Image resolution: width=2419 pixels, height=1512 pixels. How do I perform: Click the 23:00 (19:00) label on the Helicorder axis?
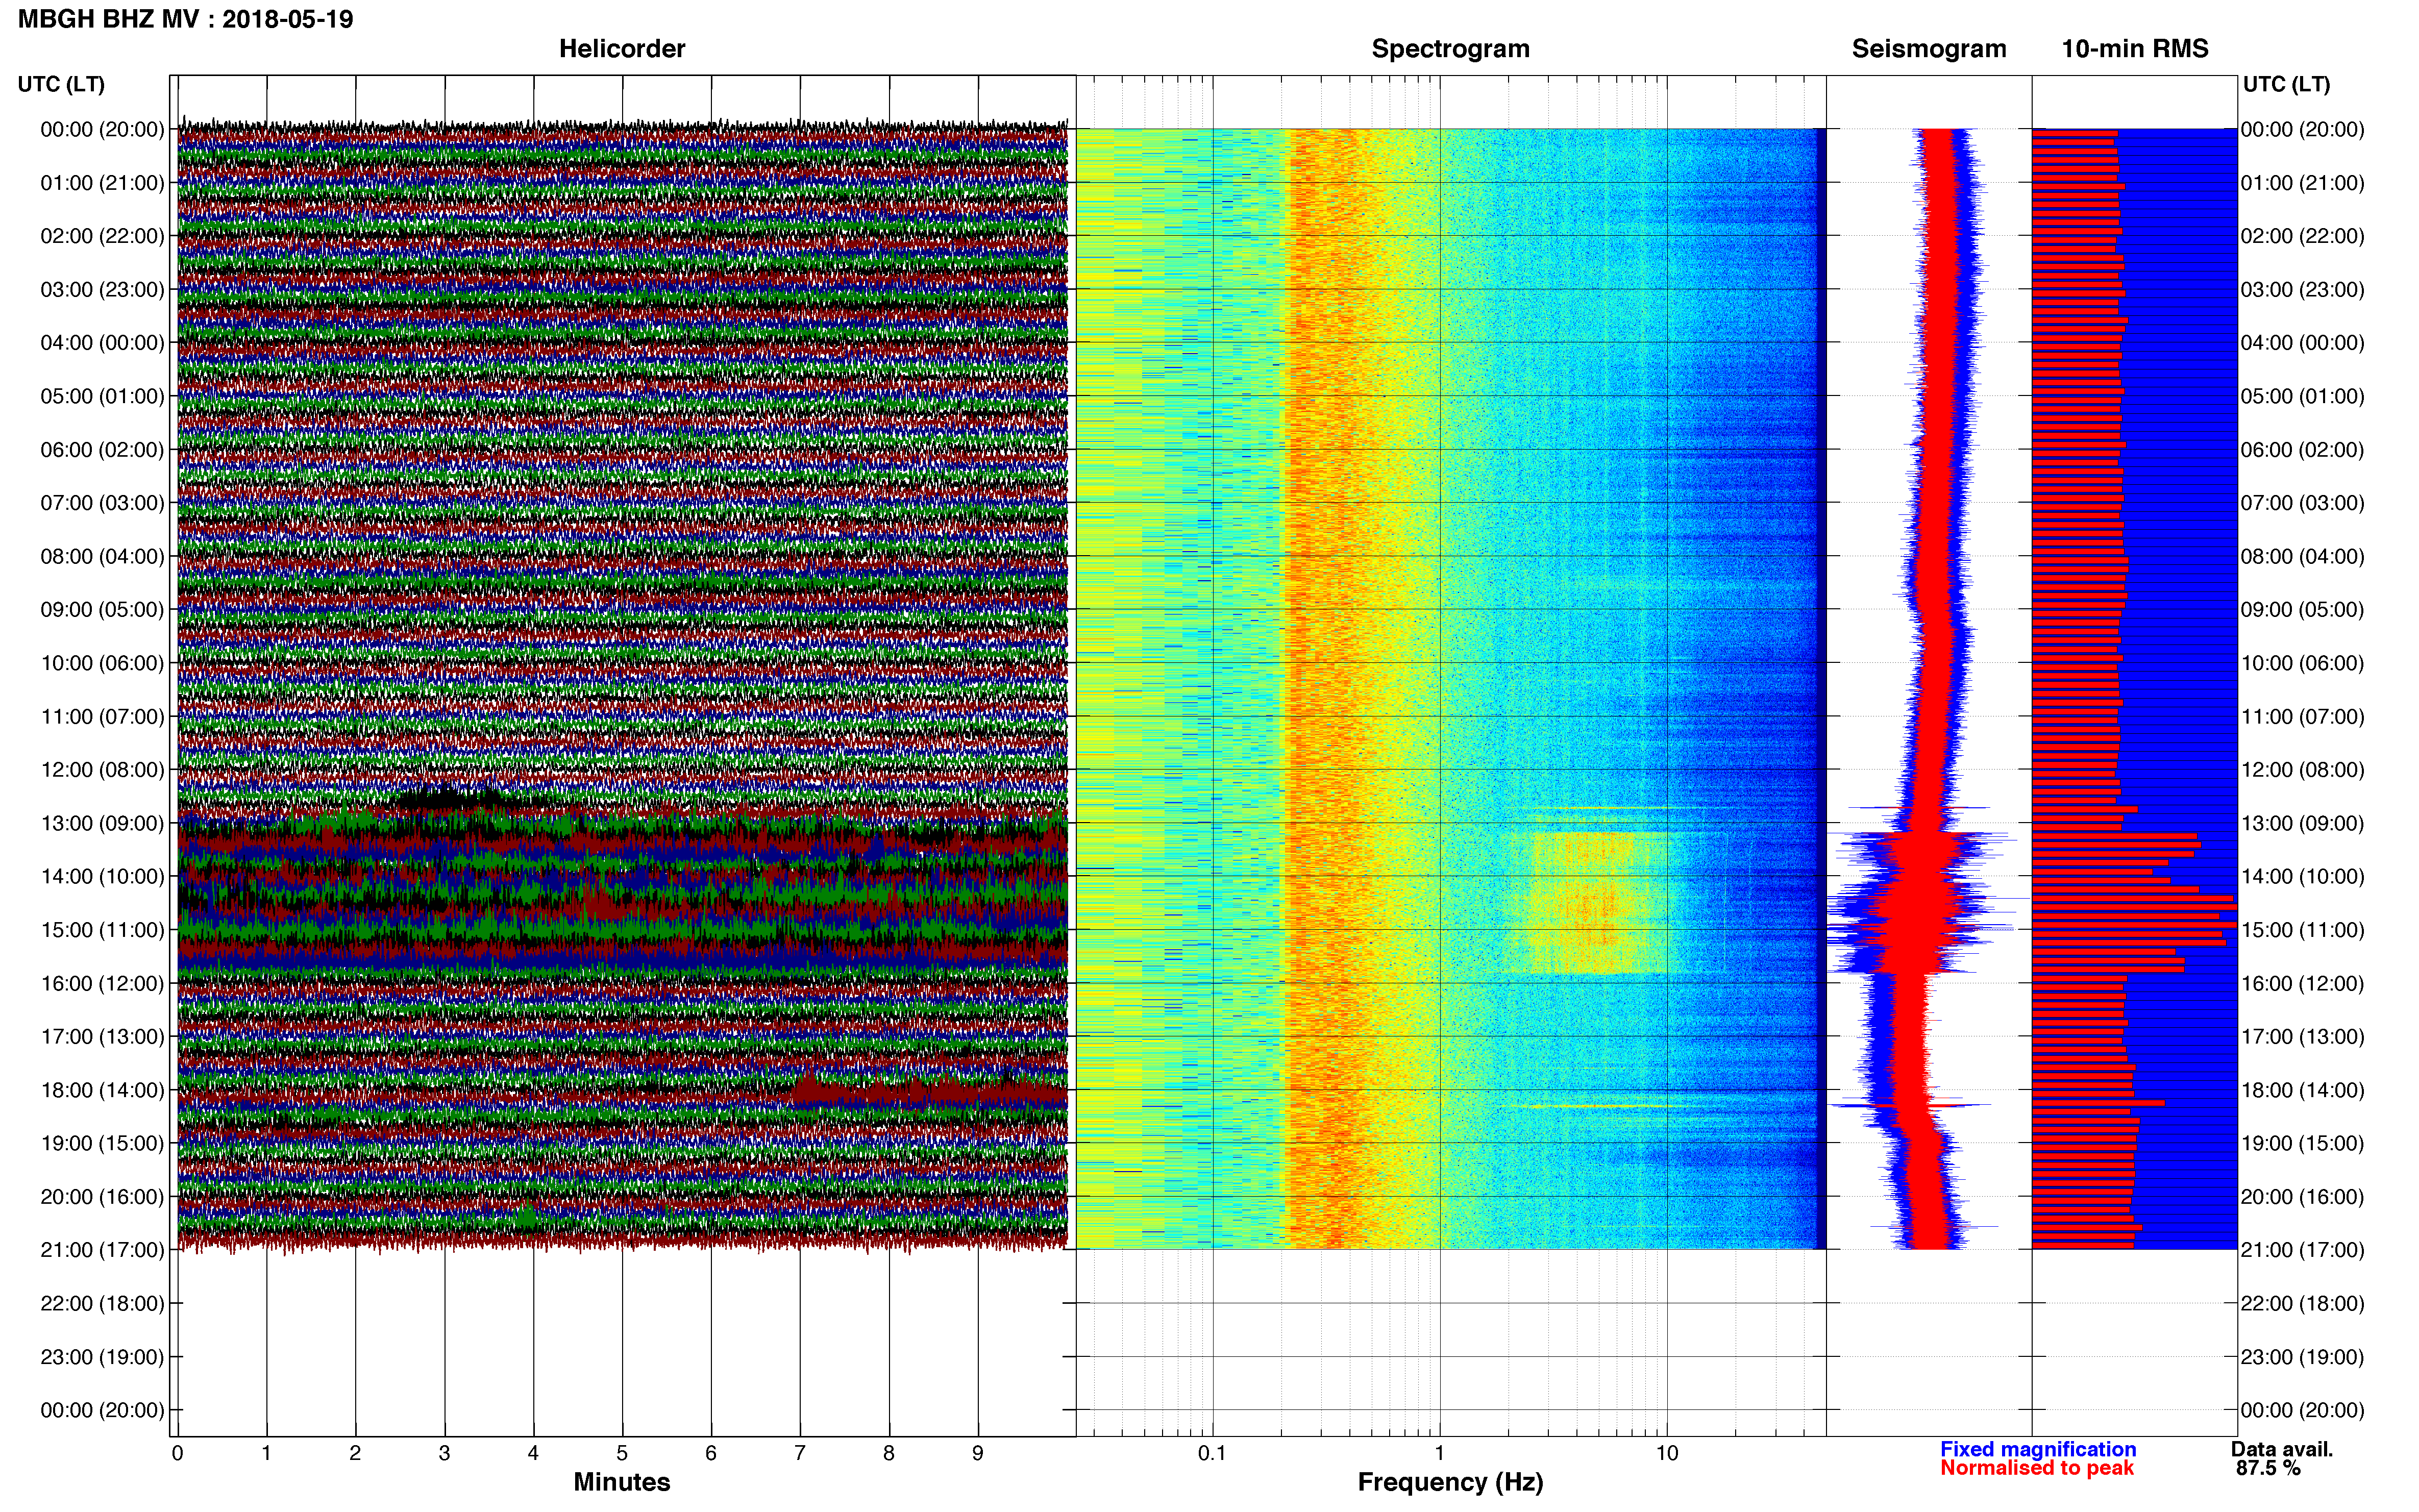click(x=102, y=1357)
